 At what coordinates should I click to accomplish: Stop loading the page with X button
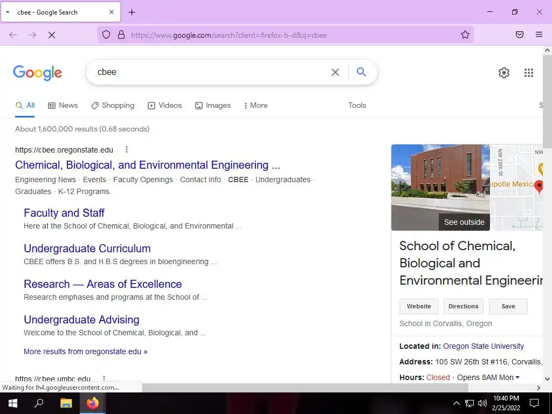[52, 35]
